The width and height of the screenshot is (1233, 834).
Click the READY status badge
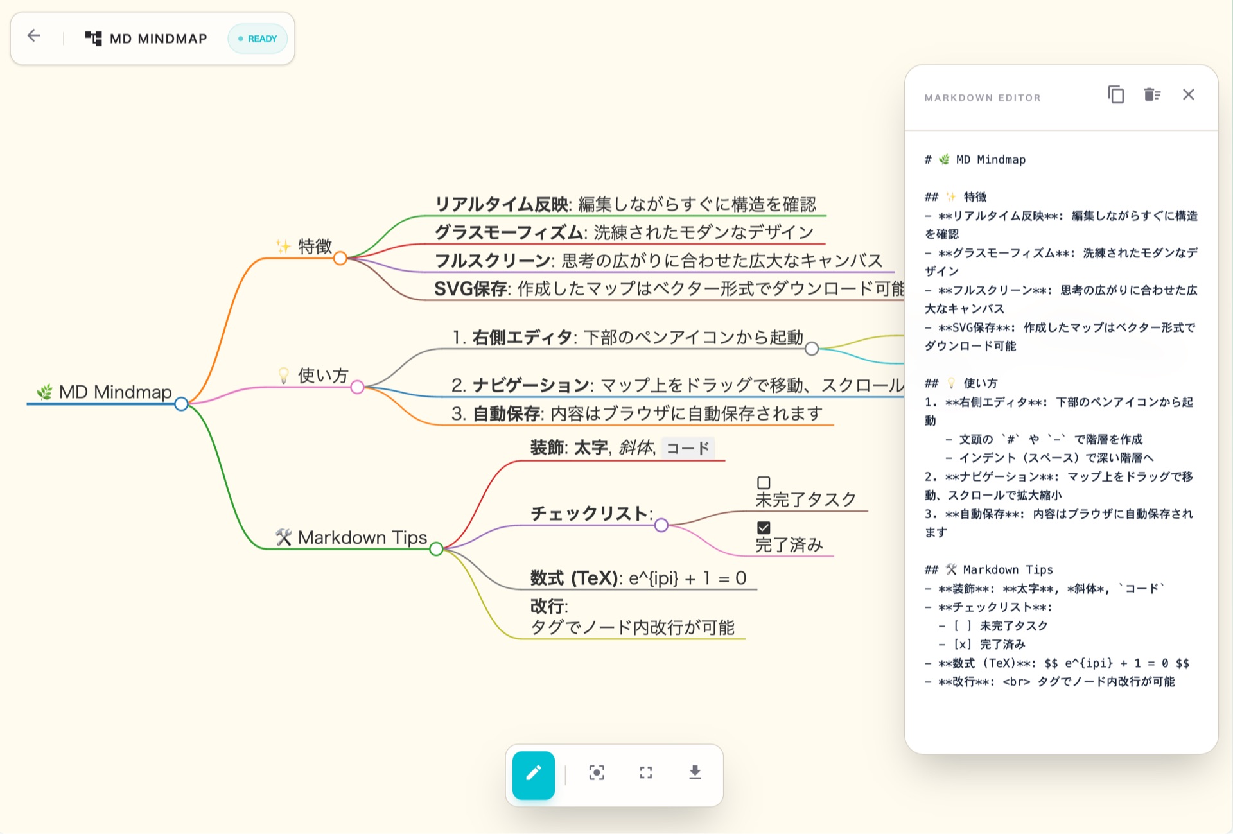coord(258,39)
